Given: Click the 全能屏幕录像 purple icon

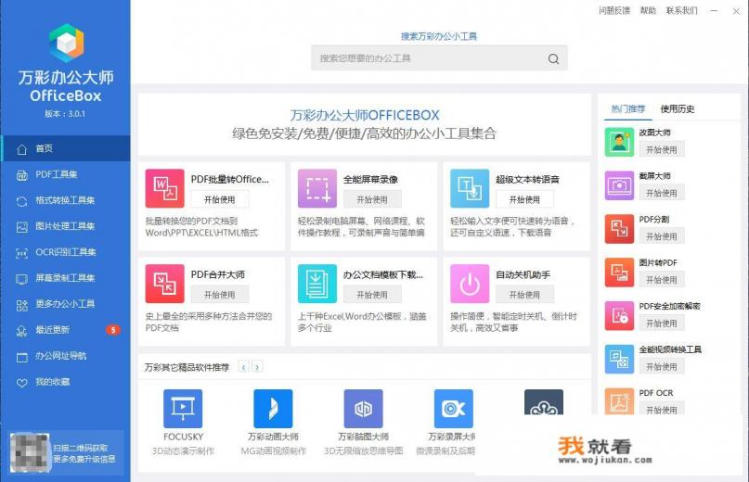Looking at the screenshot, I should pyautogui.click(x=317, y=188).
